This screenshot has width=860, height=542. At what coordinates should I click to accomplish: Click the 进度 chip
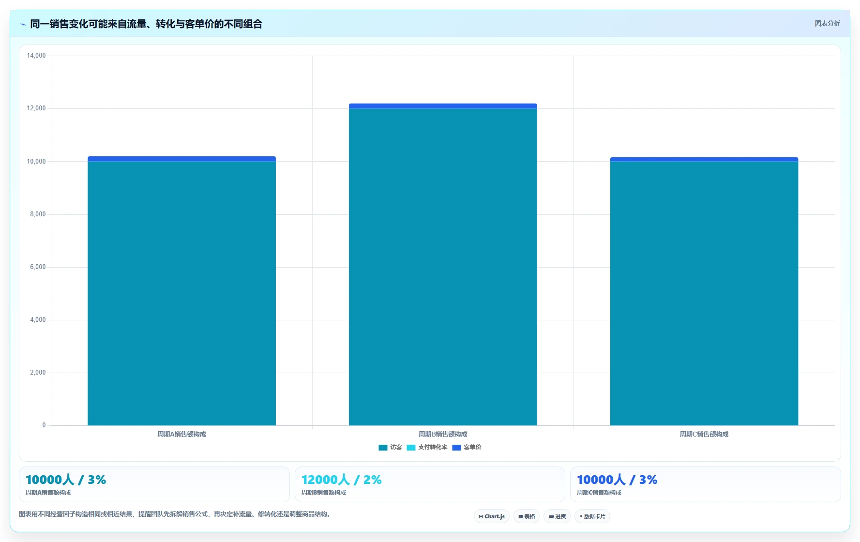557,516
